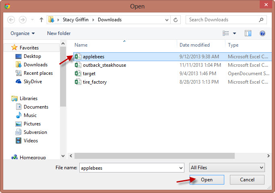The width and height of the screenshot is (275, 193).
Task: Change the view layout icon
Action: click(x=226, y=33)
